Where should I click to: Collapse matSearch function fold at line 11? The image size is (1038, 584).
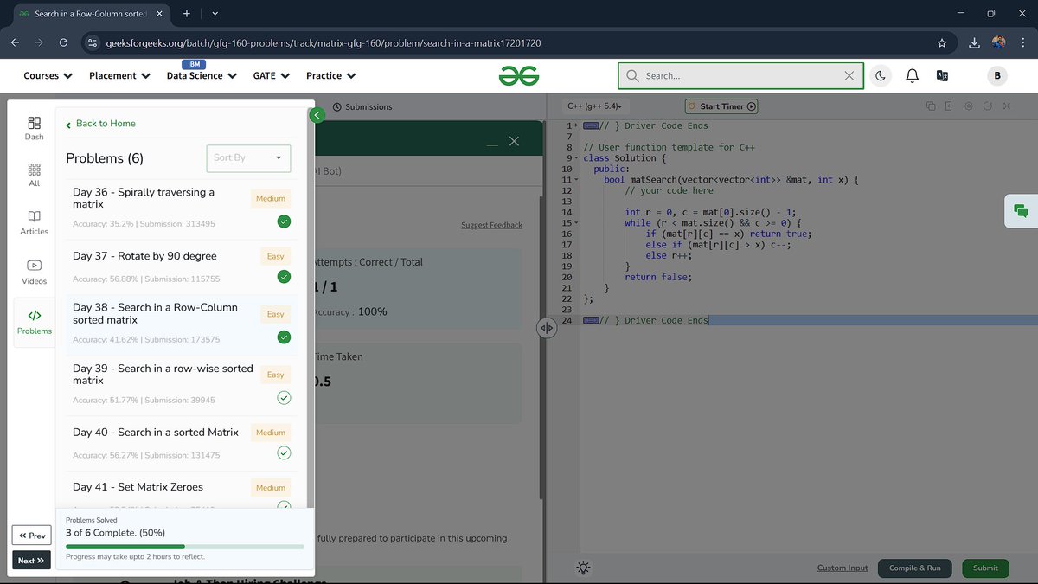coord(576,180)
